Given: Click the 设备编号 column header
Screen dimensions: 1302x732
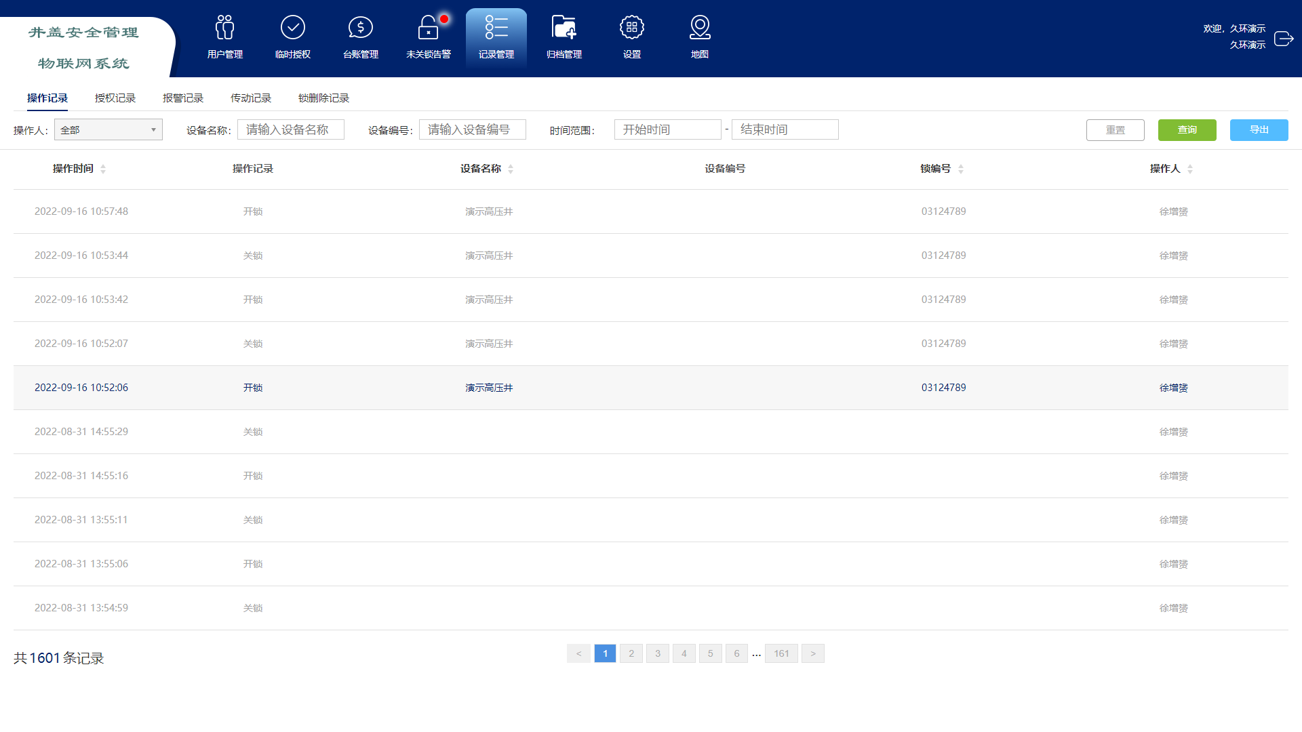Looking at the screenshot, I should (x=725, y=169).
